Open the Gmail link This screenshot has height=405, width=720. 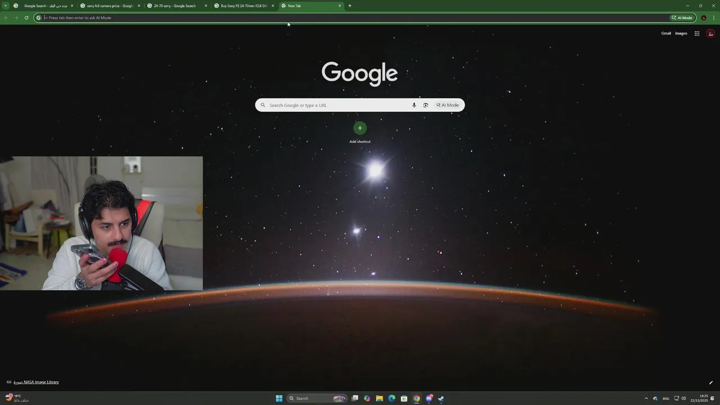tap(666, 33)
